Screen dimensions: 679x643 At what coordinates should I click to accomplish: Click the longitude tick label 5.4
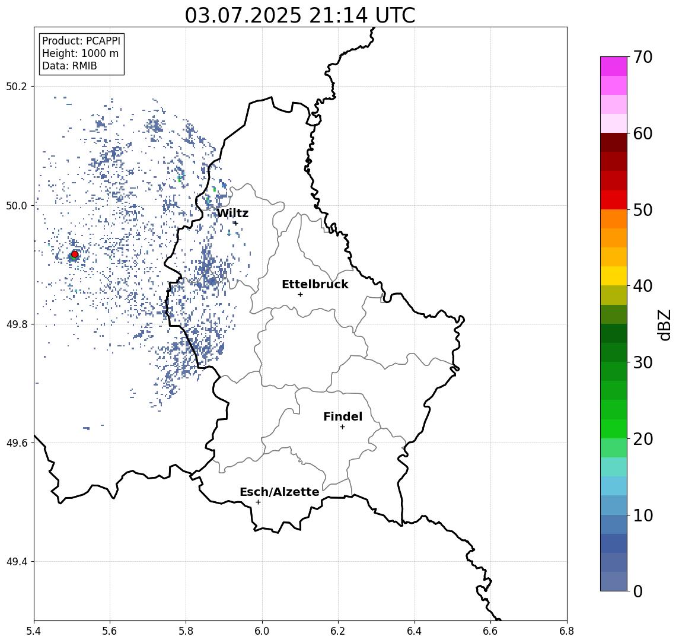(x=34, y=631)
